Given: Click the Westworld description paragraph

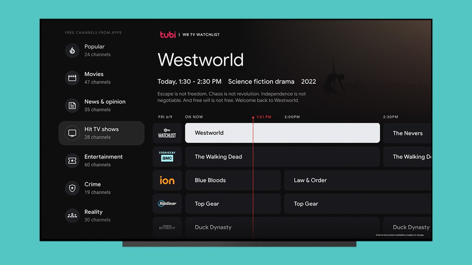Looking at the screenshot, I should tap(232, 97).
